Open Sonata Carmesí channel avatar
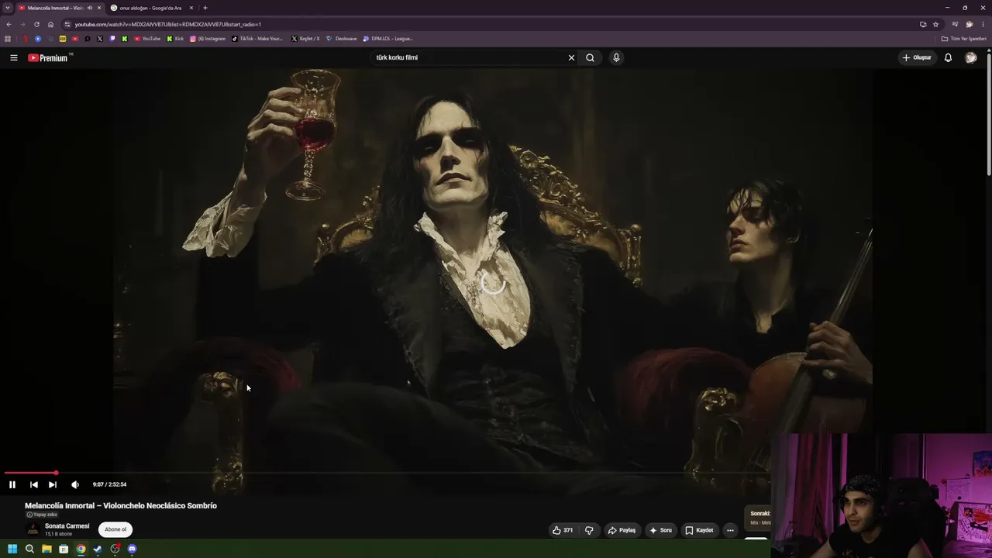Screen dimensions: 992x558 click(x=33, y=529)
